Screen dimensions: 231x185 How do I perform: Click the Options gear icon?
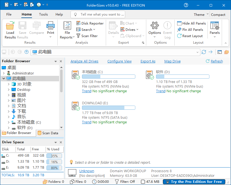click(154, 26)
